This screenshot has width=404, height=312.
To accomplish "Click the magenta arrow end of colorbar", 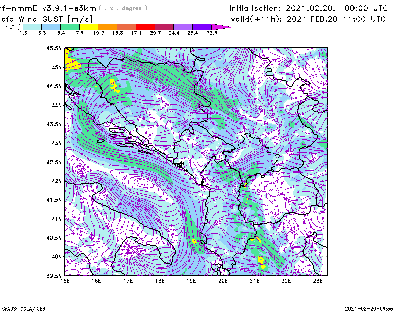I will pos(220,27).
